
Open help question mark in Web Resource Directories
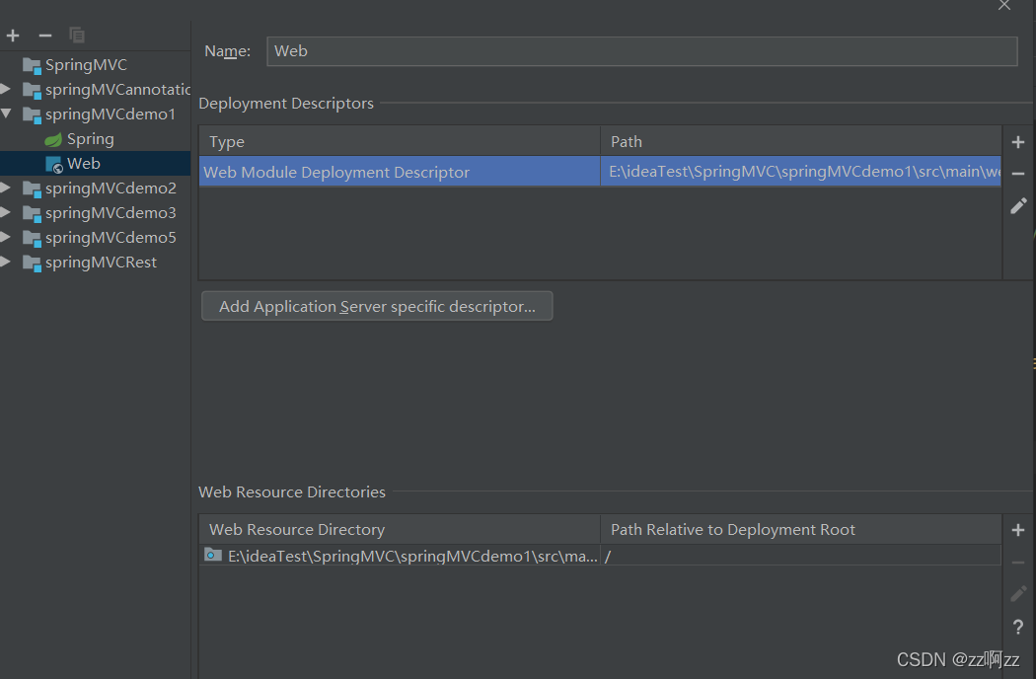(x=1018, y=627)
